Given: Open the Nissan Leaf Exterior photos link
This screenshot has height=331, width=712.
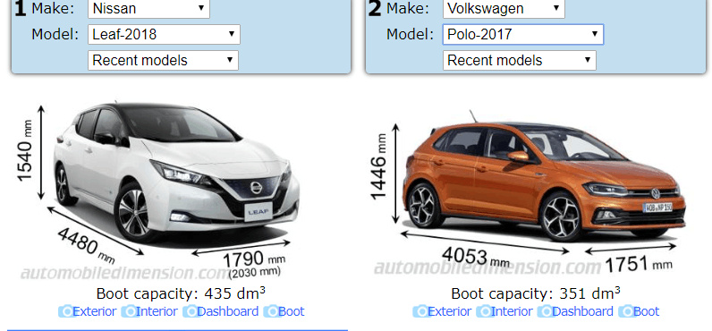Looking at the screenshot, I should pyautogui.click(x=95, y=312).
